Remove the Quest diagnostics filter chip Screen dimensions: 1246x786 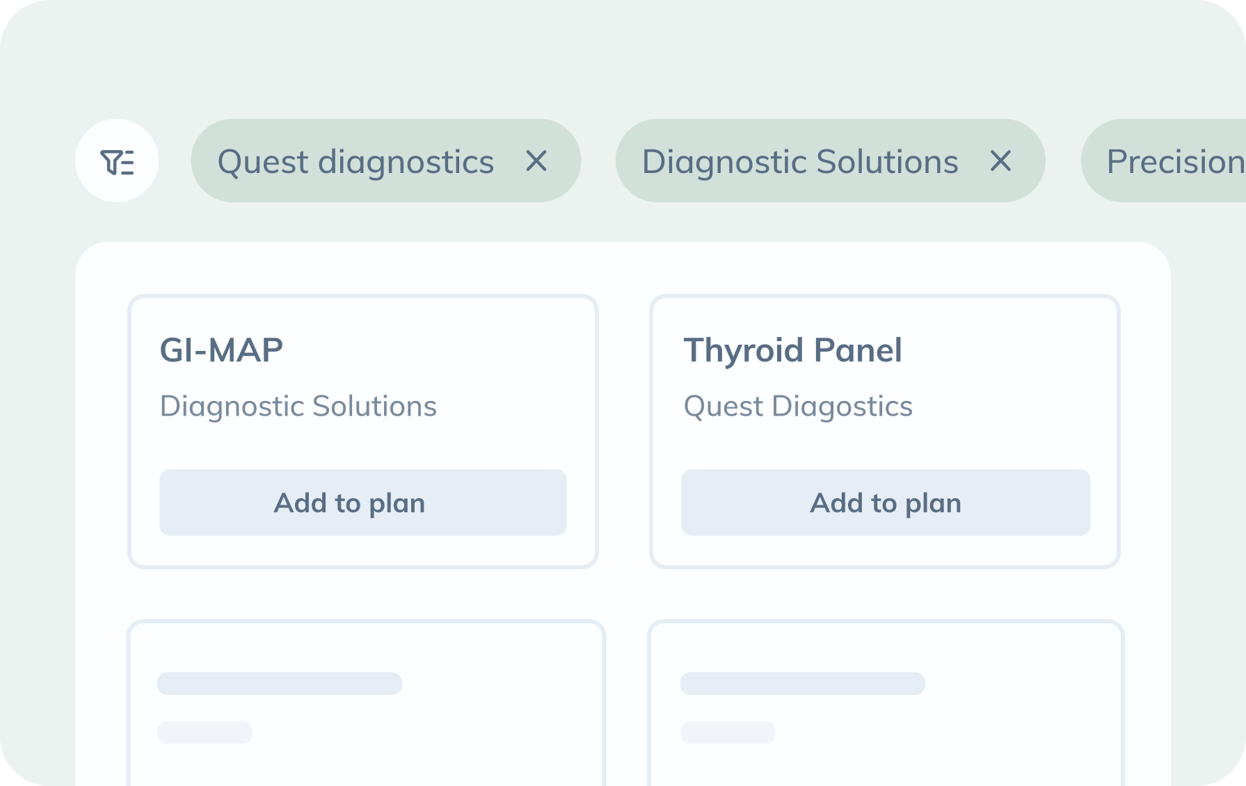pyautogui.click(x=536, y=161)
